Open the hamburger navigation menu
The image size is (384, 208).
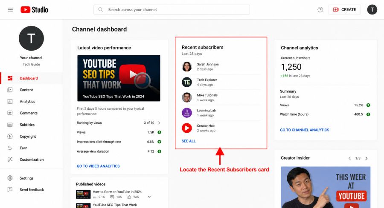(x=10, y=9)
